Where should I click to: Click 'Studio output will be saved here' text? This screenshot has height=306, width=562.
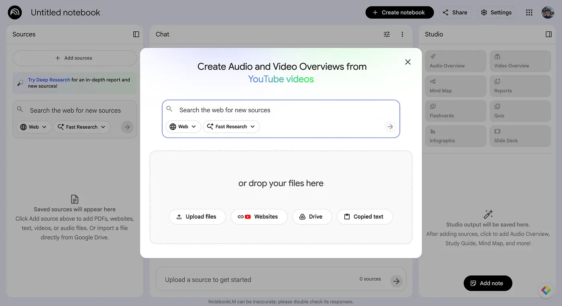click(488, 225)
